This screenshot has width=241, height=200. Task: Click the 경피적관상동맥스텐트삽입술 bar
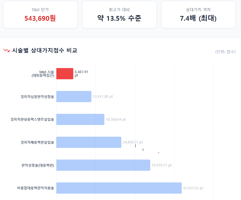click(80, 120)
